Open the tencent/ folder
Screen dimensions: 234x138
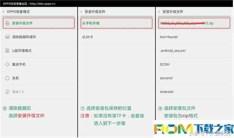[194, 78]
